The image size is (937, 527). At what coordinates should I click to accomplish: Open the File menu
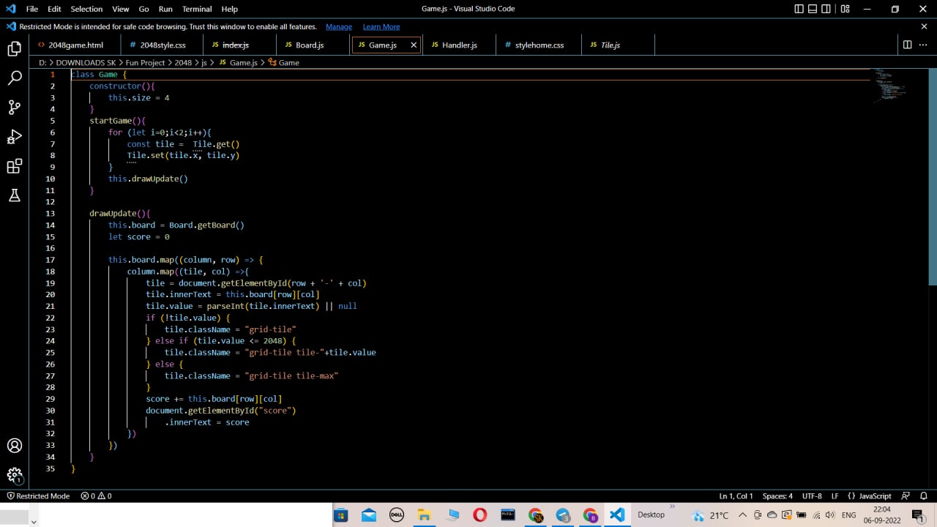click(31, 9)
